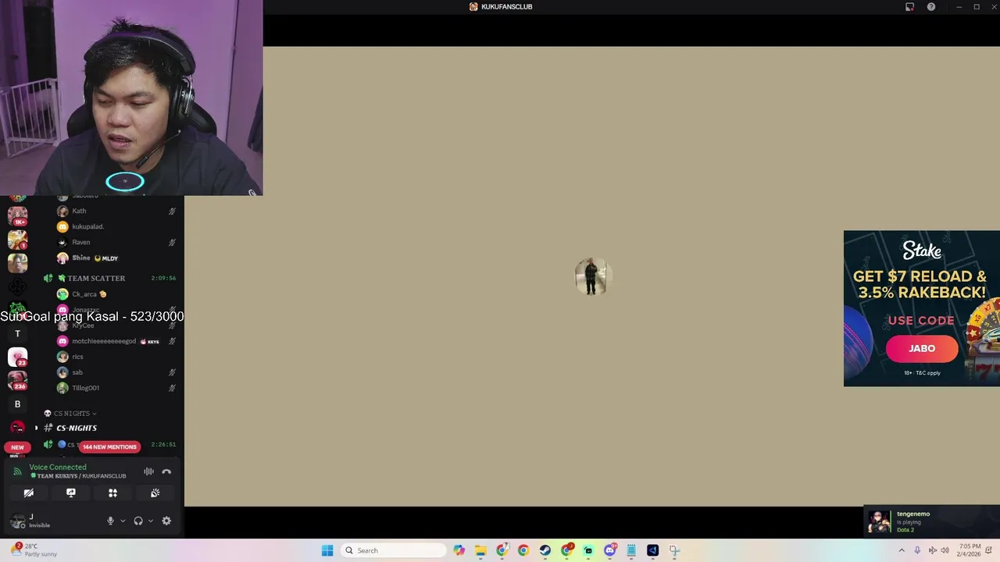The height and width of the screenshot is (562, 1000).
Task: Open Discord taskbar icon with badge
Action: (x=610, y=550)
